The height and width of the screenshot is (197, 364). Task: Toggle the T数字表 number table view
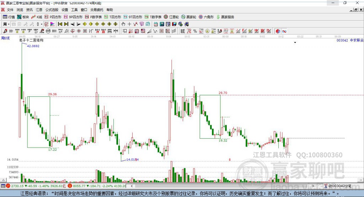coord(153,17)
